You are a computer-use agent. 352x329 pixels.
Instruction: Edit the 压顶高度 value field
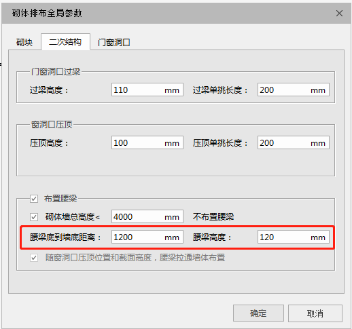tap(147, 142)
